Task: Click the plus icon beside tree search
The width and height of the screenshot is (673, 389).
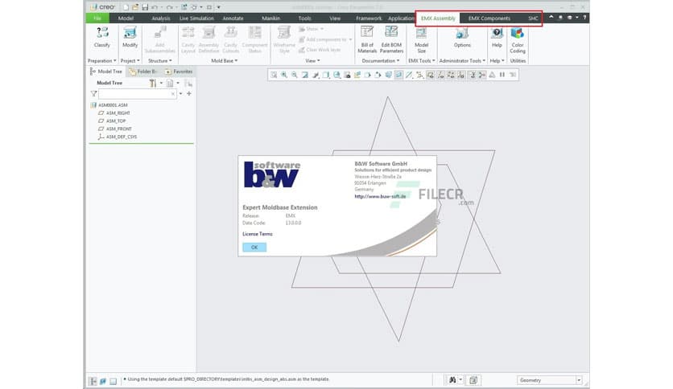Action: [x=189, y=93]
